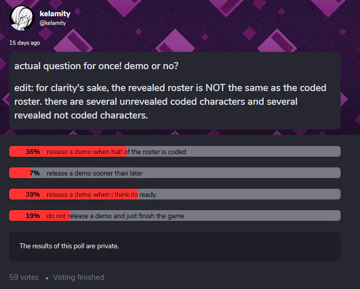The width and height of the screenshot is (360, 289).
Task: Click the '59 votes' count
Action: [x=24, y=277]
